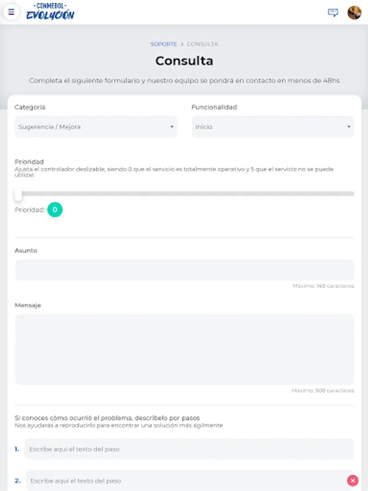The image size is (368, 491).
Task: Focus the step 1 text input
Action: coord(189,449)
